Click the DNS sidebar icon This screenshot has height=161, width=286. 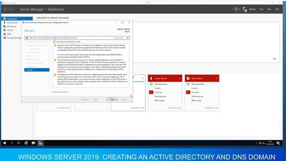click(x=4, y=34)
